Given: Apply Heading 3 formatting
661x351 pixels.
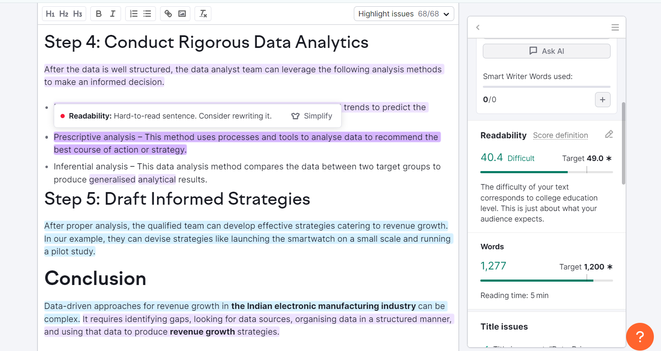Looking at the screenshot, I should 78,14.
